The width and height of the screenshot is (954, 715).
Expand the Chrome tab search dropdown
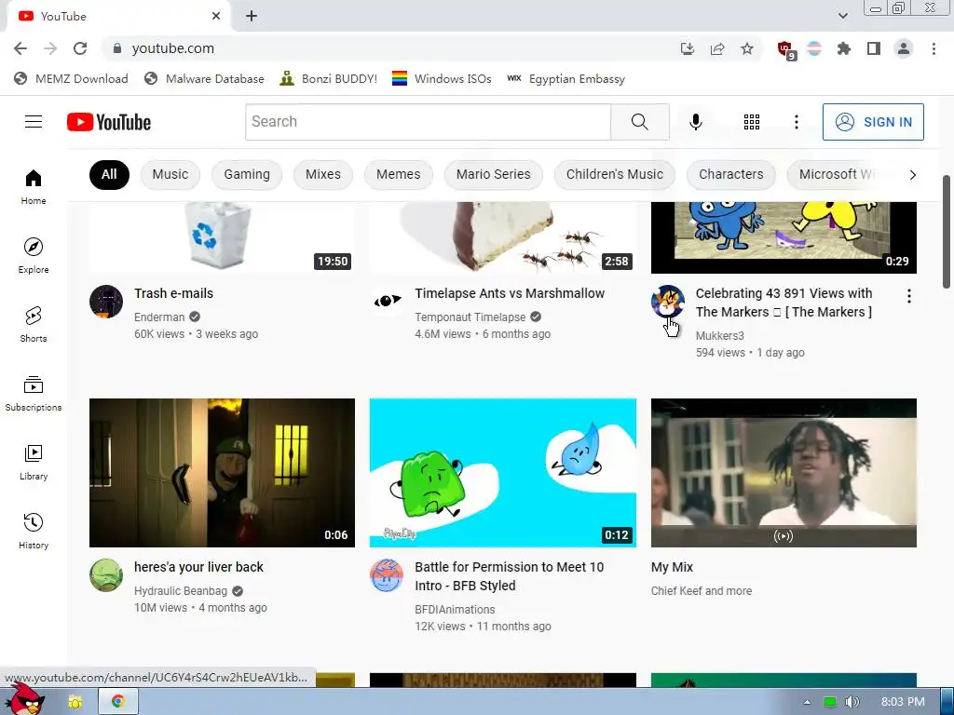click(x=842, y=16)
